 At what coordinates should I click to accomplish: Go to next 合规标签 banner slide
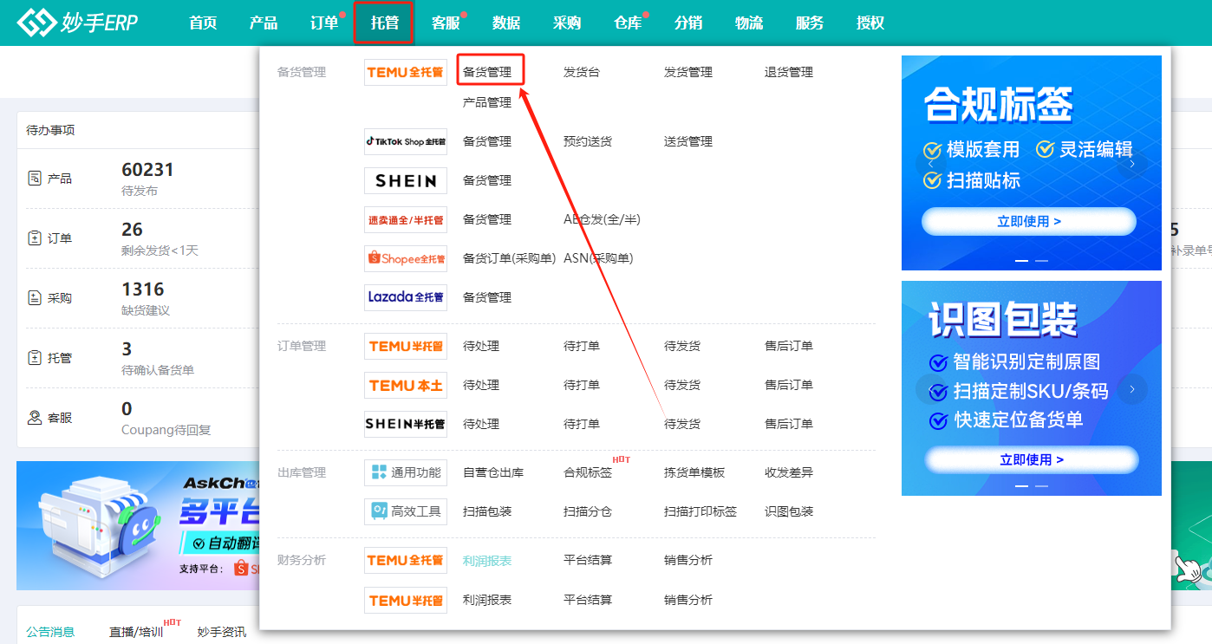[1132, 163]
